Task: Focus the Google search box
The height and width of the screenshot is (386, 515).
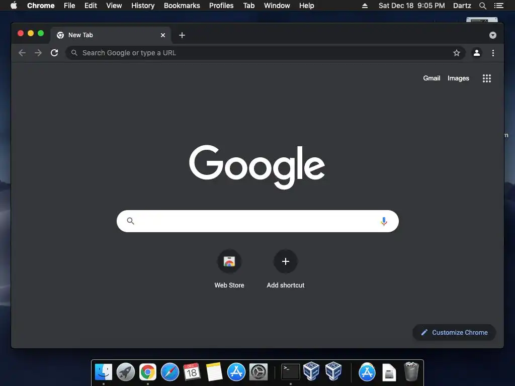Action: pyautogui.click(x=257, y=221)
